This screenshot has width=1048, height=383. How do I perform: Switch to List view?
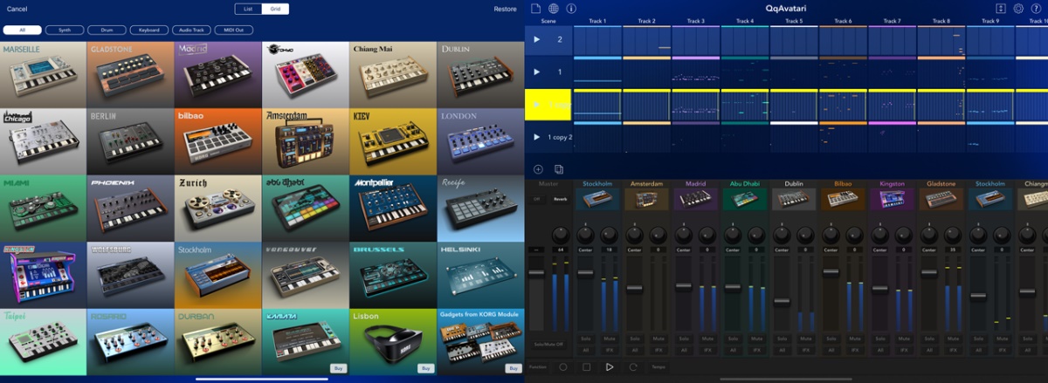pyautogui.click(x=248, y=9)
